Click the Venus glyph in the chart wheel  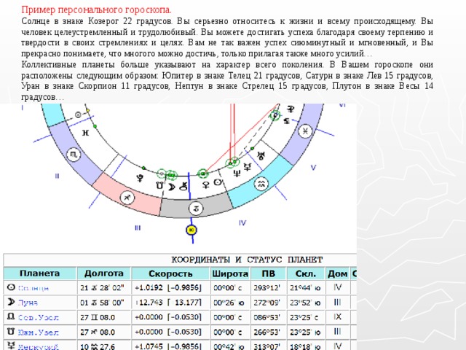point(205,184)
